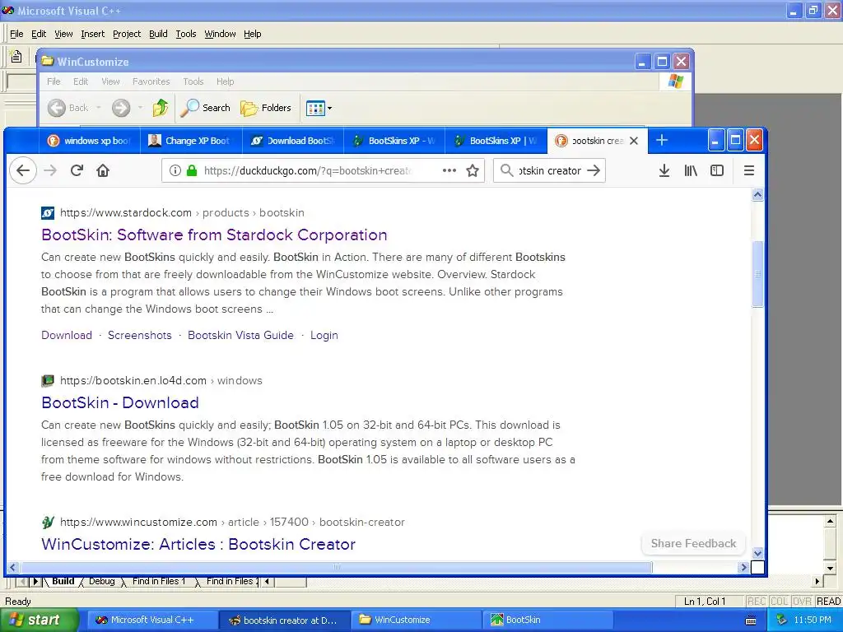Click Screenshots sublink under Stardock result
Viewport: 843px width, 632px height.
coord(140,336)
